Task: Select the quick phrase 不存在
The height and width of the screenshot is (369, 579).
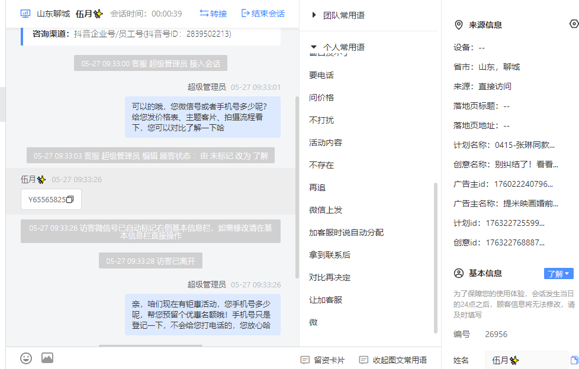Action: tap(321, 166)
